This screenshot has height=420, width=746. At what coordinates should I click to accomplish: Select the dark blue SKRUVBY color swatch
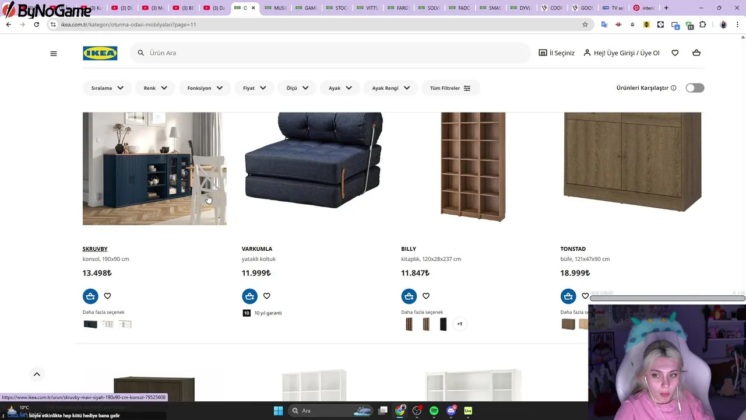pos(90,324)
